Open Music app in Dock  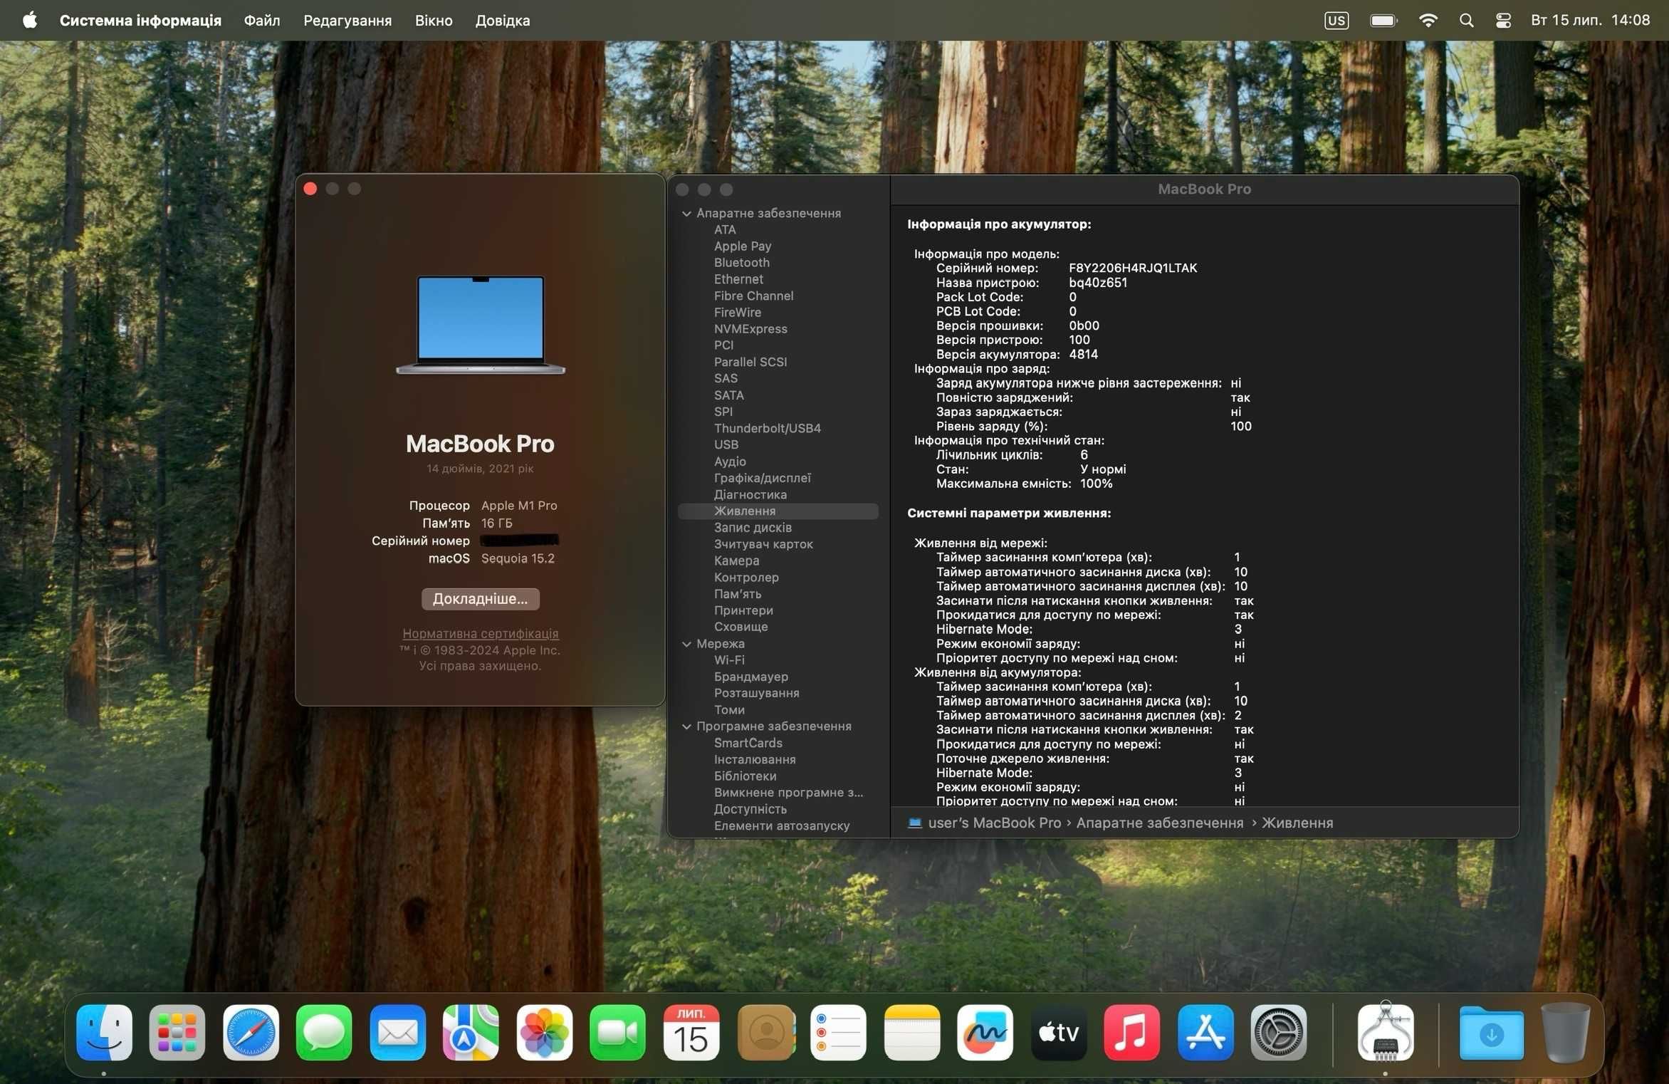(1132, 1033)
